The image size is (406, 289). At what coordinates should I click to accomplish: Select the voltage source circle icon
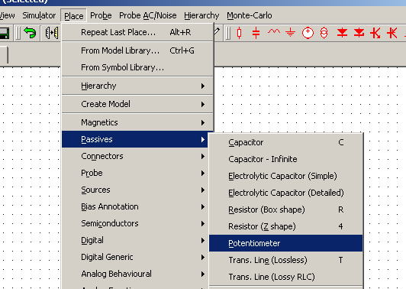pyautogui.click(x=308, y=33)
